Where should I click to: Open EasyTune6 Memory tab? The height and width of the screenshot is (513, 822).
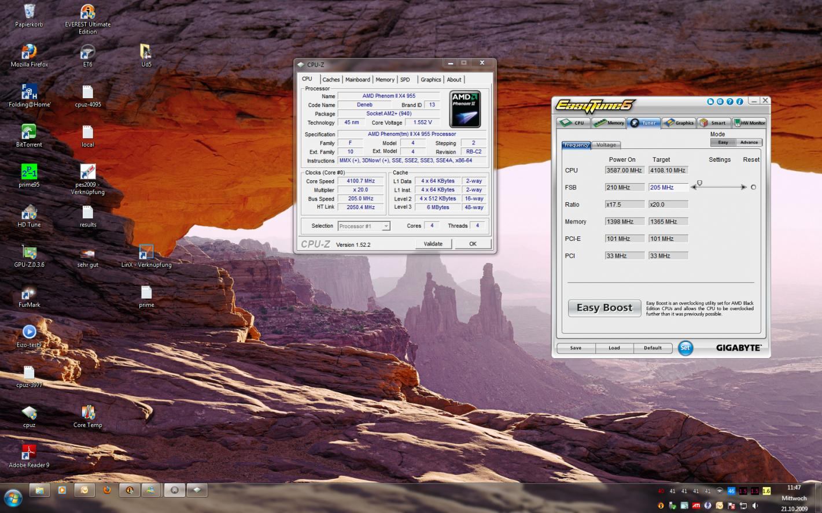click(609, 122)
